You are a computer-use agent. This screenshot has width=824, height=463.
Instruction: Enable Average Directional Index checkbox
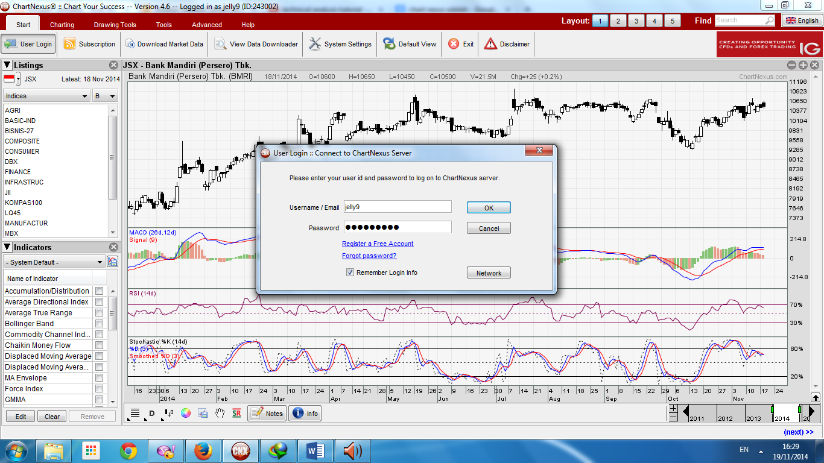click(99, 302)
